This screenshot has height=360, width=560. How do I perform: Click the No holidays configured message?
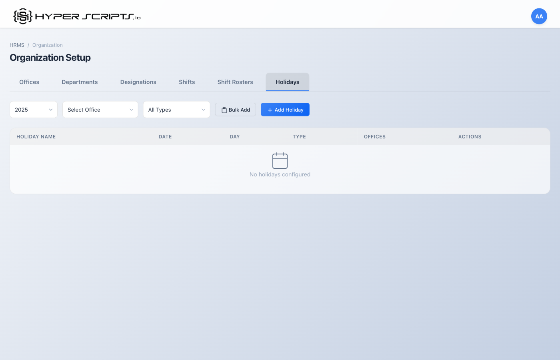coord(280,174)
